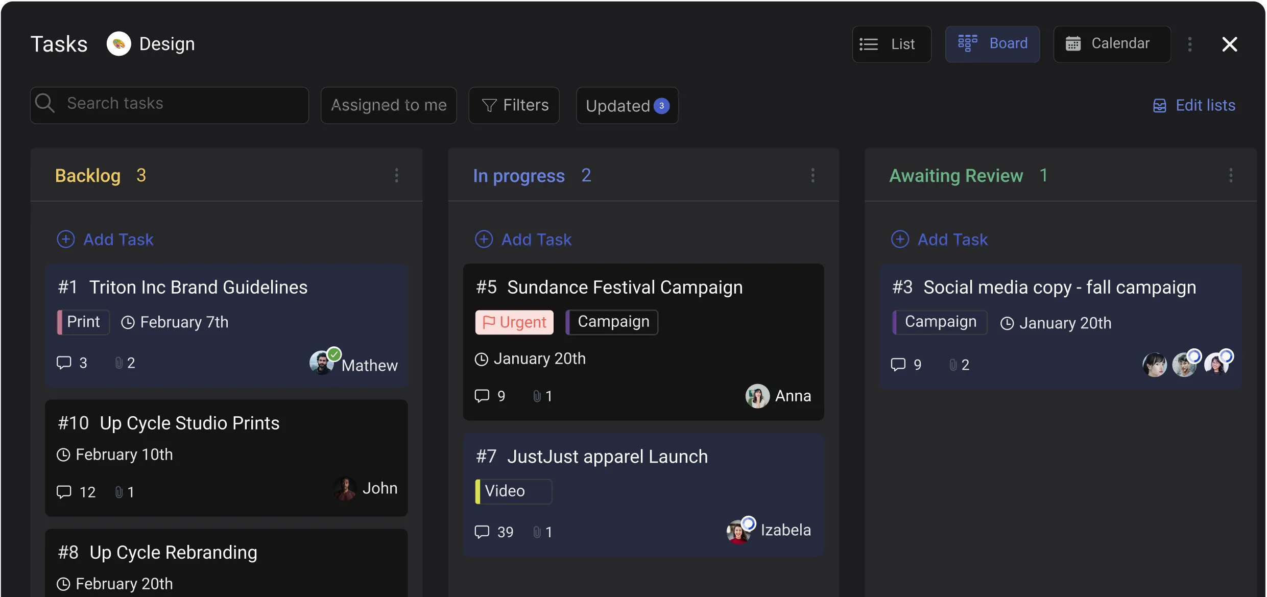Open the Backlog column options menu
This screenshot has width=1267, height=597.
pos(397,175)
